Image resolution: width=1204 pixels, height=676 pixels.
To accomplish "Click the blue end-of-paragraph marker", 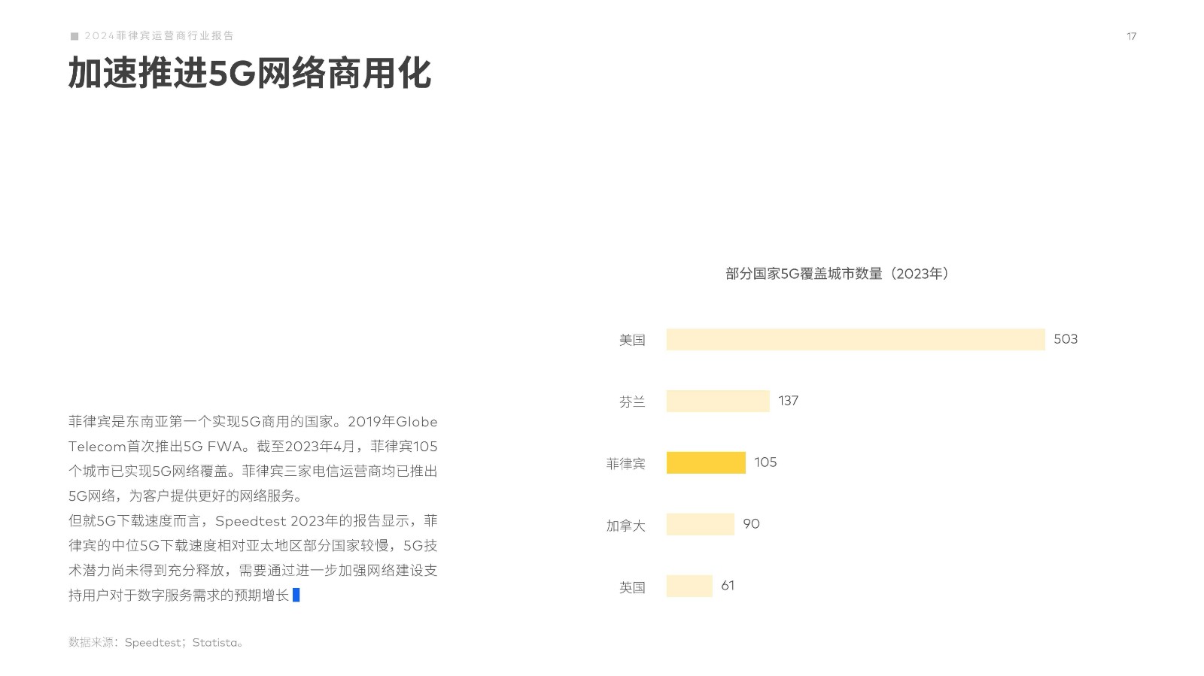I will (296, 595).
